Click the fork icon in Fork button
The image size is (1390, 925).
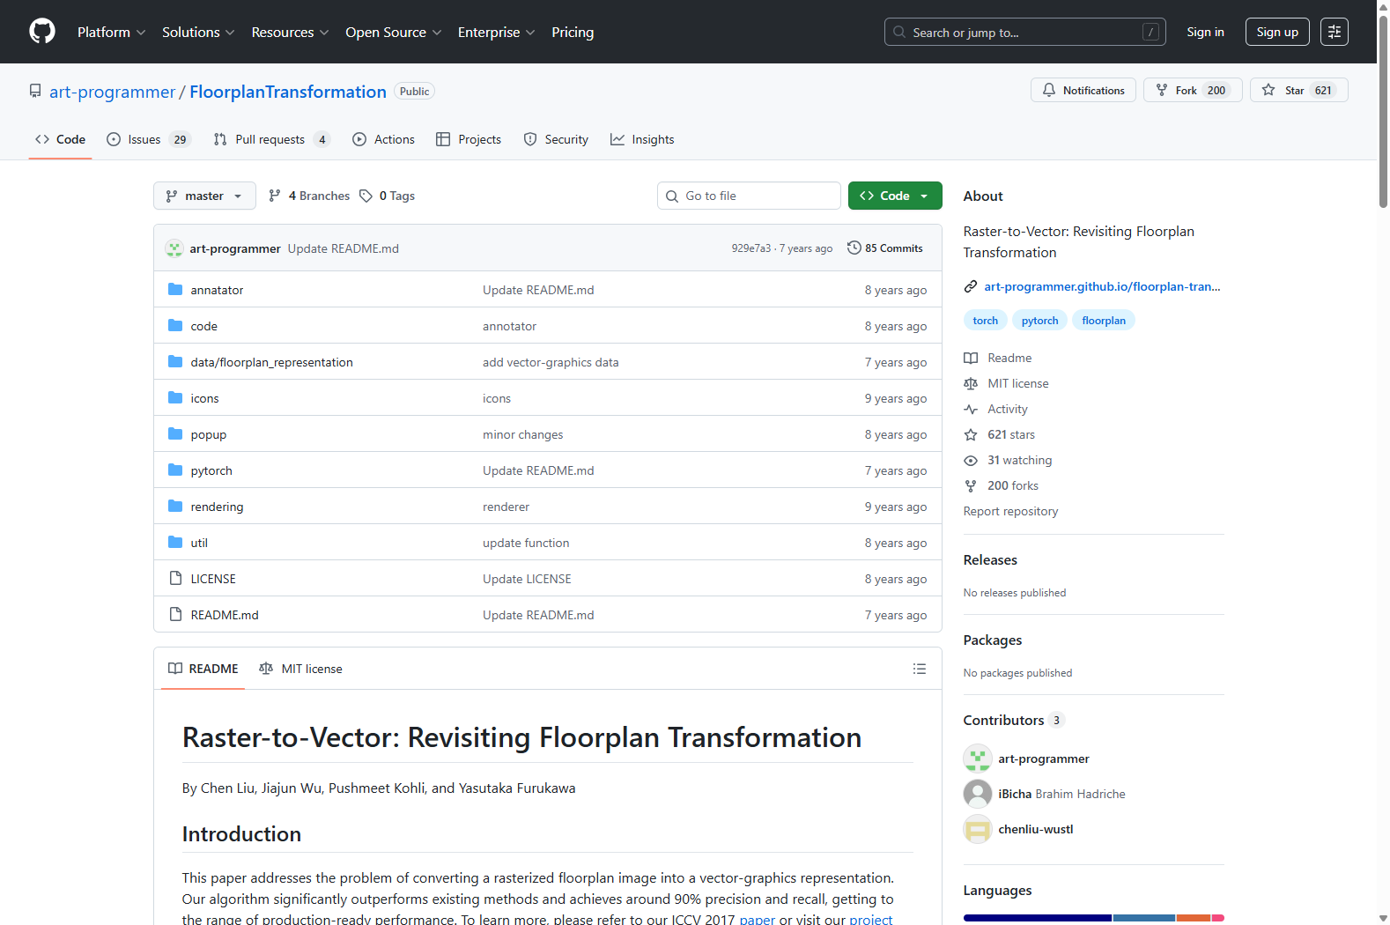coord(1162,90)
